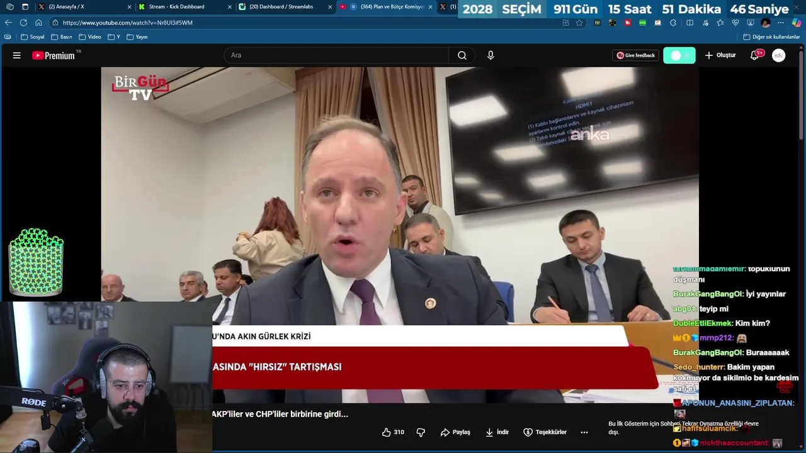806x453 pixels.
Task: Open more actions ellipsis under the video
Action: point(584,432)
